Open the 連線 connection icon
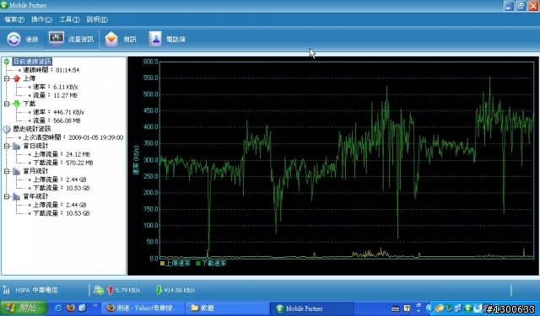 [x=13, y=40]
